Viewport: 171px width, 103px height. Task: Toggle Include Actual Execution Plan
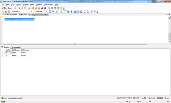[65, 12]
